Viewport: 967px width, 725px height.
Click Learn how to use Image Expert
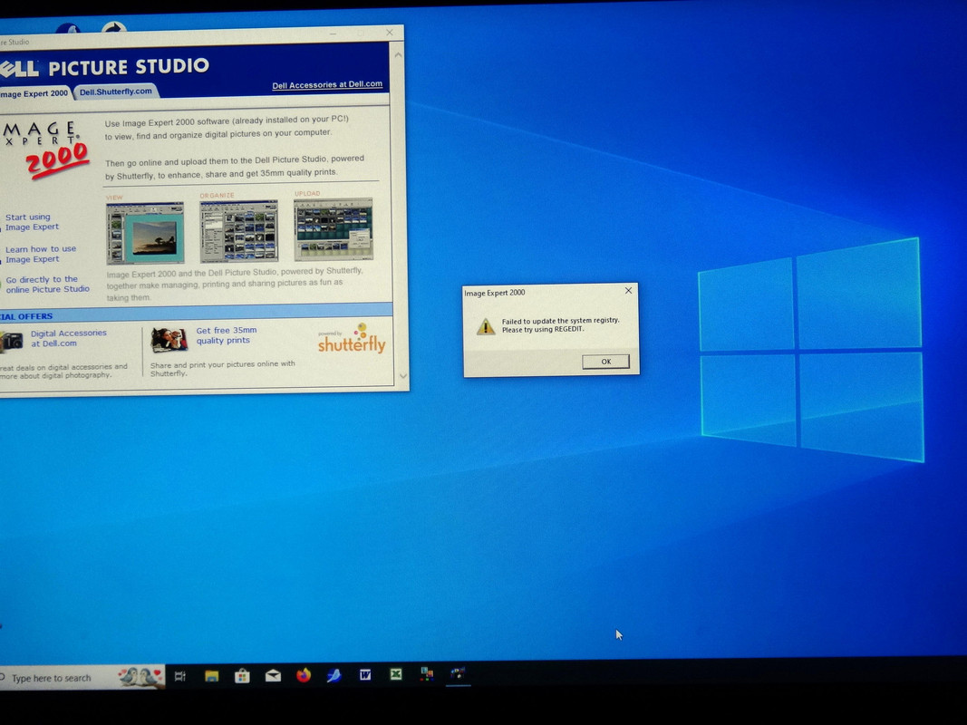click(x=41, y=254)
